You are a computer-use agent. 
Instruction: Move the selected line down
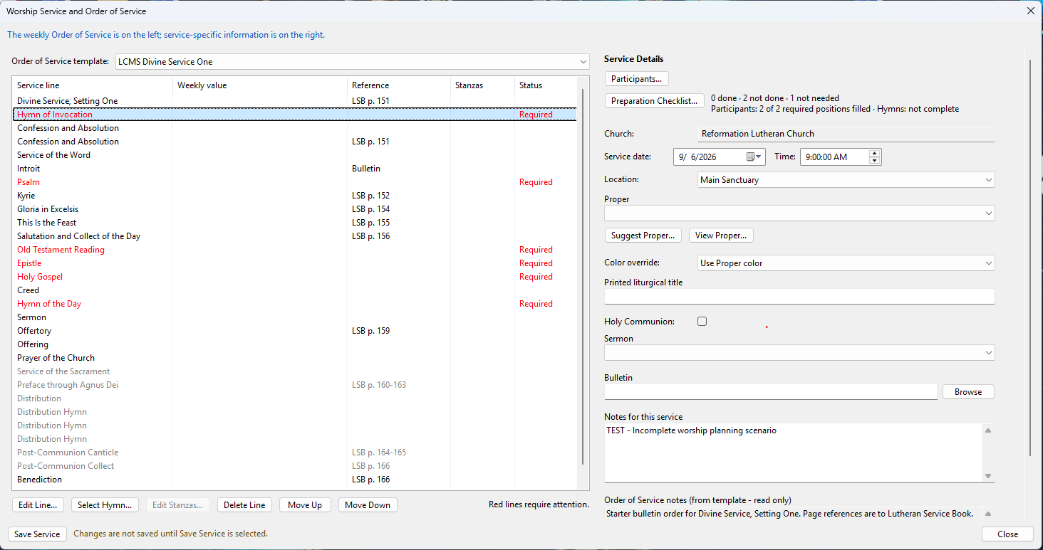[368, 505]
